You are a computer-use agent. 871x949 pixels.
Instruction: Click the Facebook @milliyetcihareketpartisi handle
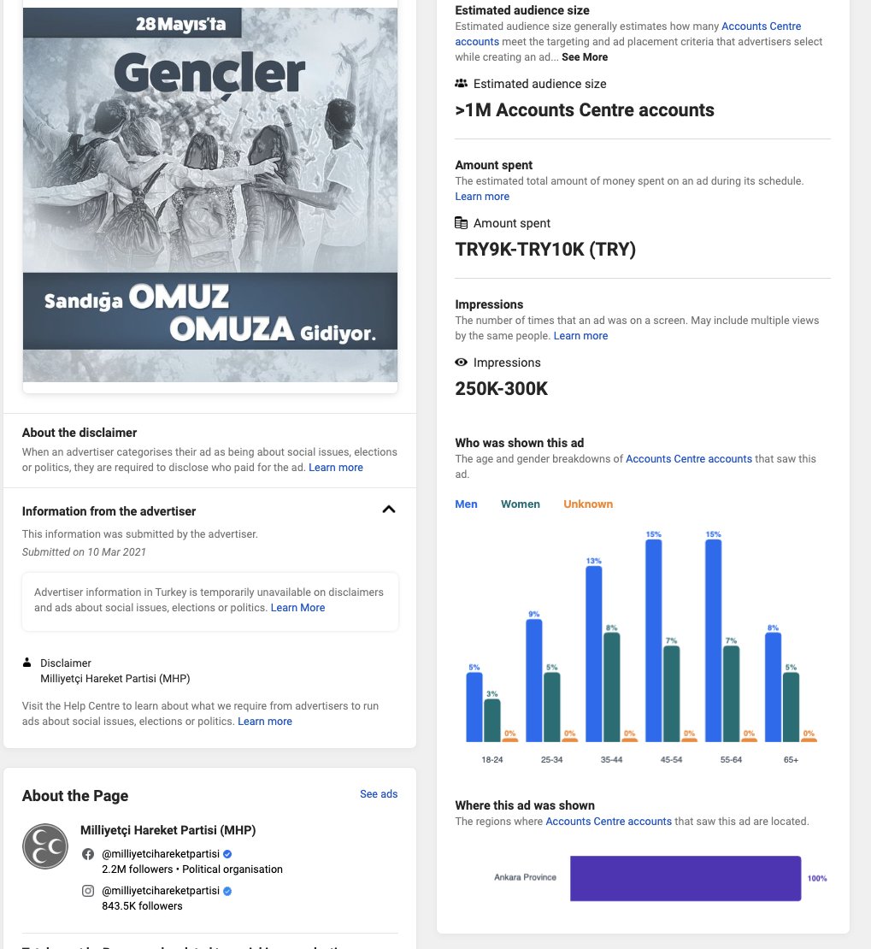[161, 854]
